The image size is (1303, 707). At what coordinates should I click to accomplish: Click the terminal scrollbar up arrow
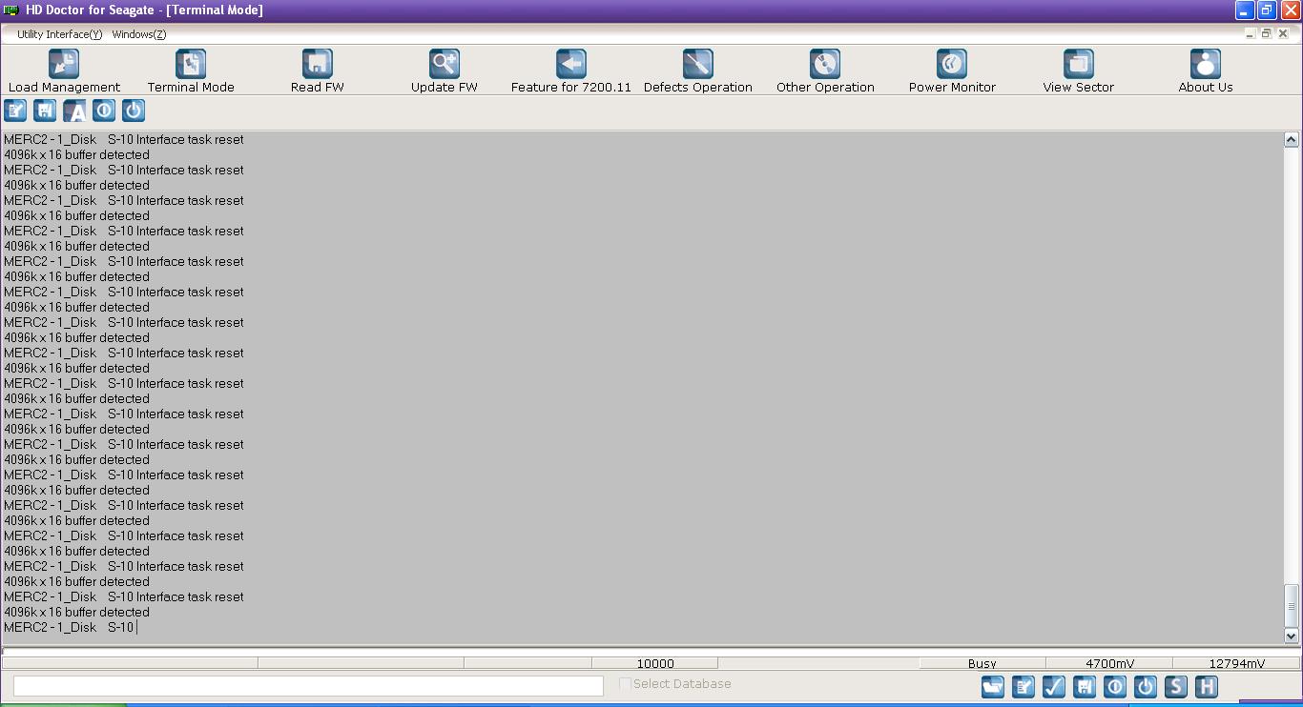click(1292, 140)
